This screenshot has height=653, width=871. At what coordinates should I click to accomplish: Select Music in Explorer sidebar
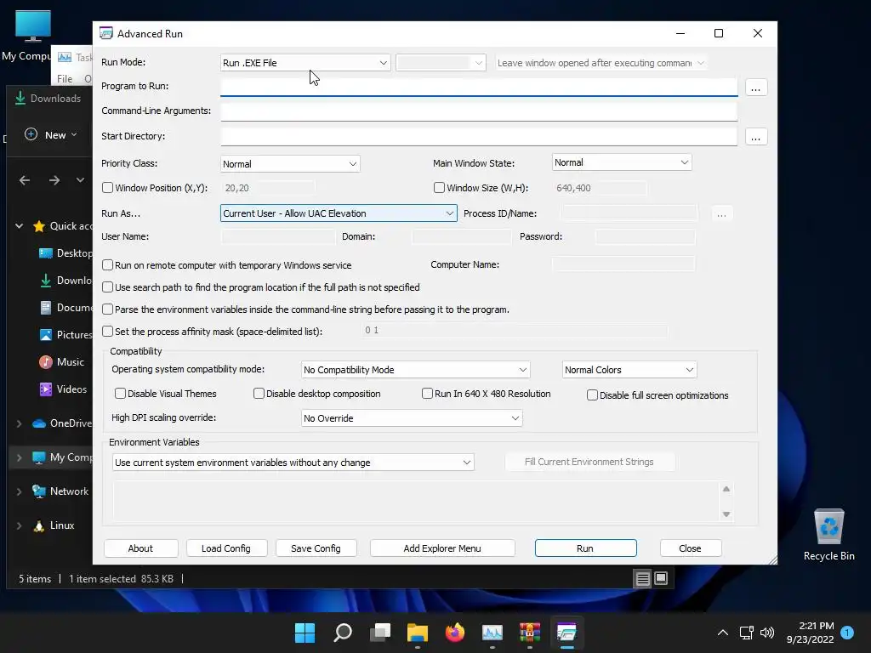click(x=61, y=362)
